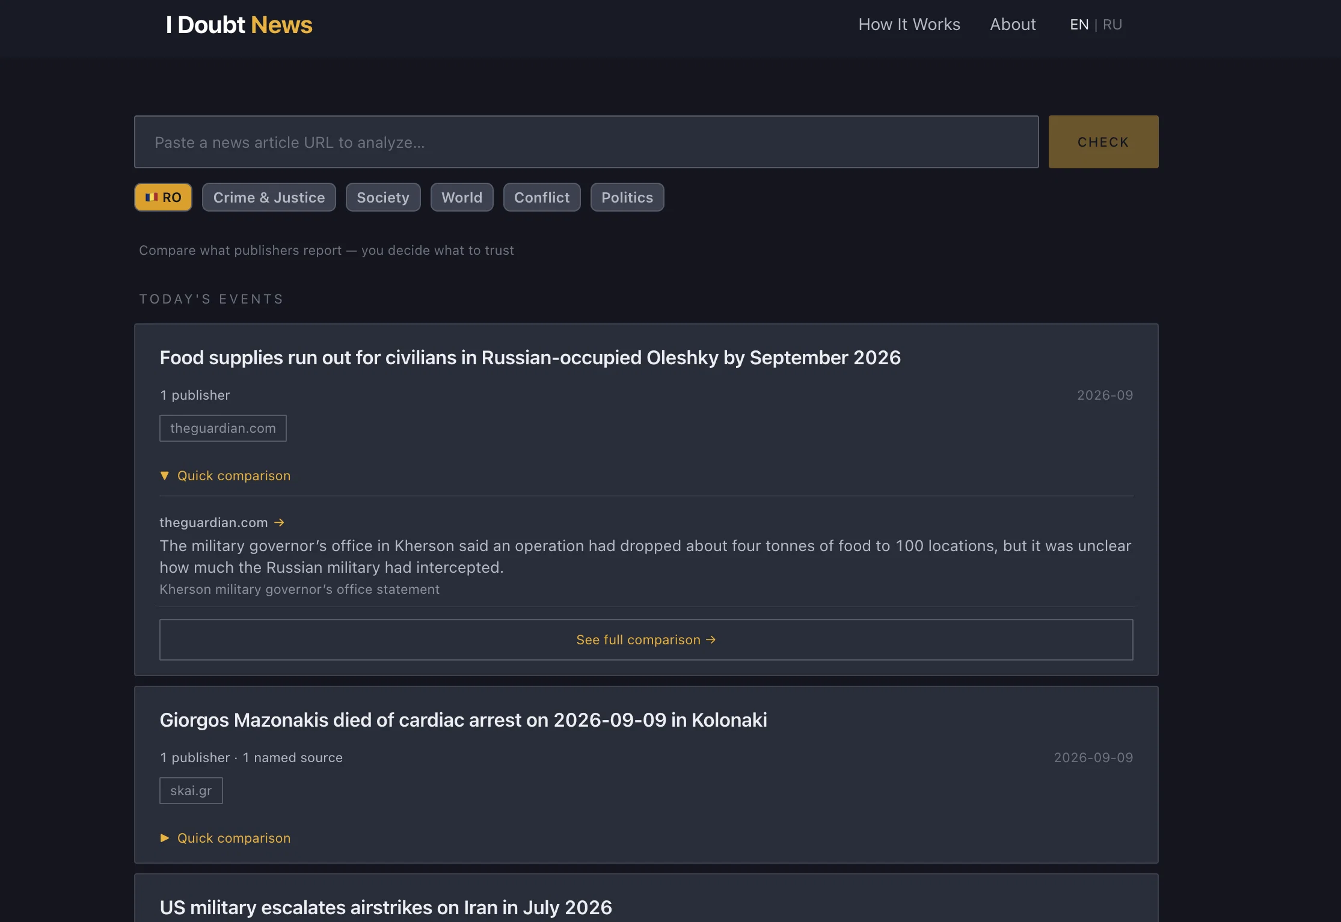The height and width of the screenshot is (922, 1341).
Task: Toggle the RO country filter chip
Action: pos(163,197)
